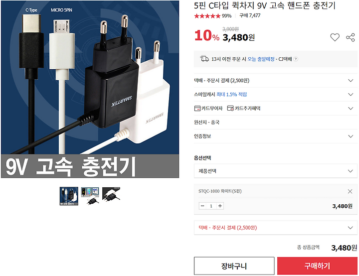Click the help question mark next to CJ택배
Image resolution: width=359 pixels, height=276 pixels.
(296, 59)
